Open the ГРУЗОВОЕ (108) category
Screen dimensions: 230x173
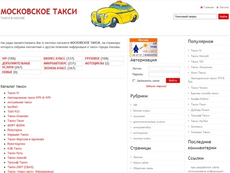(x=97, y=59)
